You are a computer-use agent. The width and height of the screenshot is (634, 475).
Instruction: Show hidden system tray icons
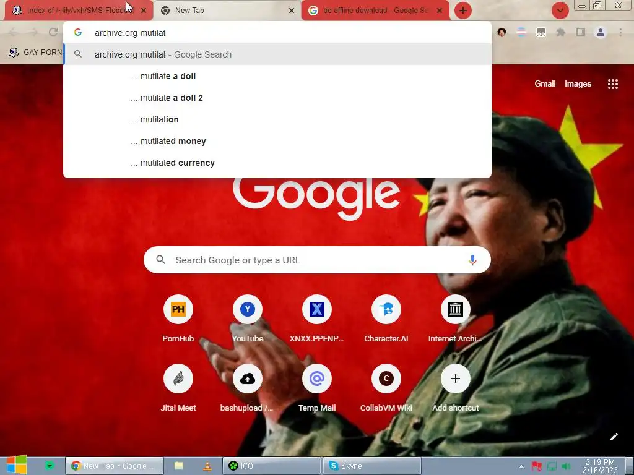(521, 466)
